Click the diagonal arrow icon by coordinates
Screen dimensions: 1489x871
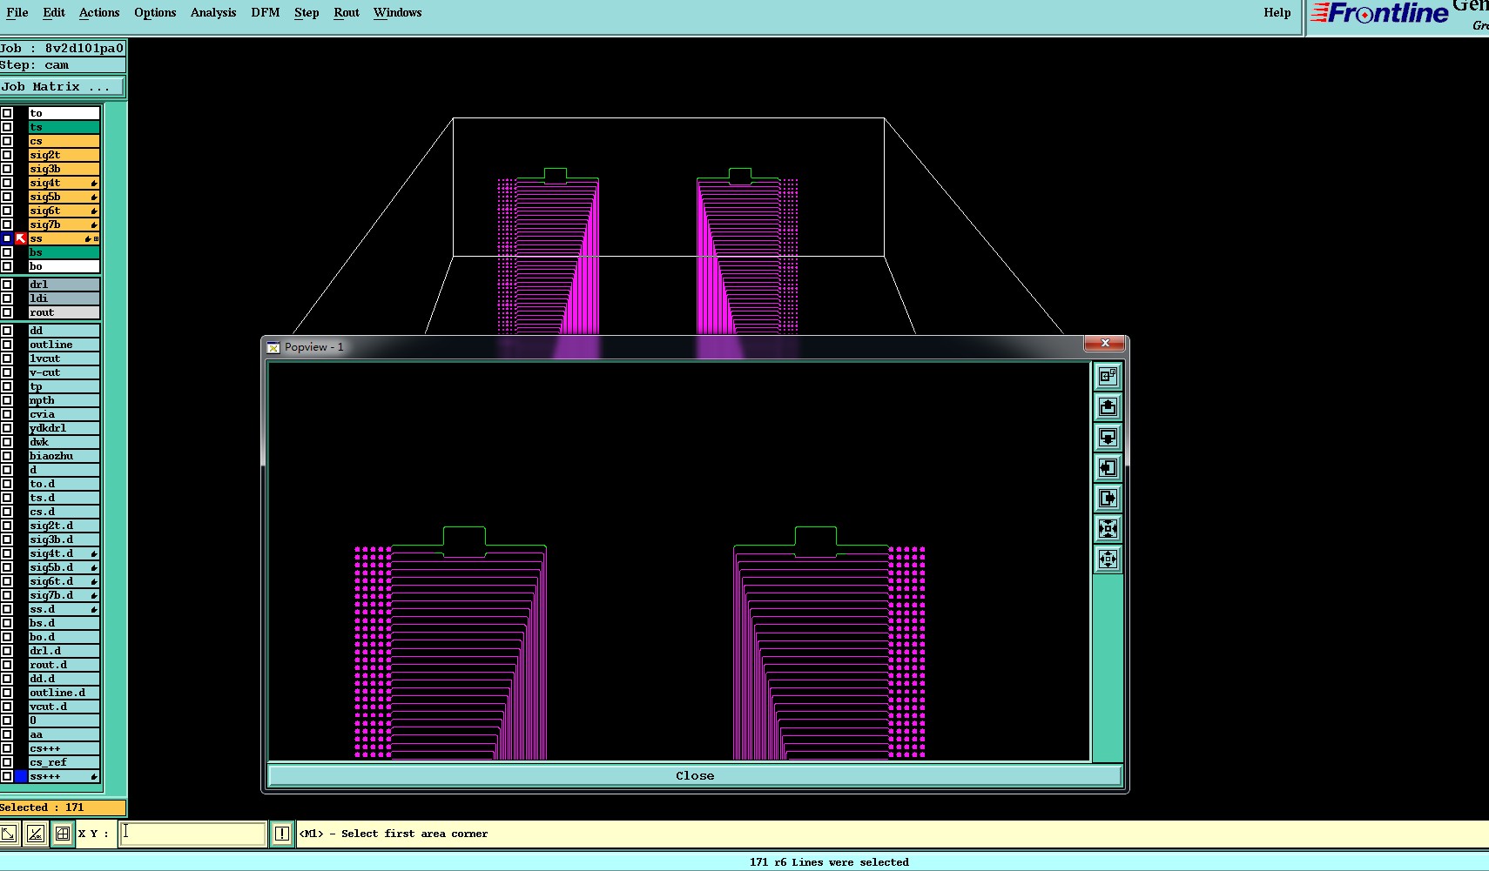pos(9,834)
